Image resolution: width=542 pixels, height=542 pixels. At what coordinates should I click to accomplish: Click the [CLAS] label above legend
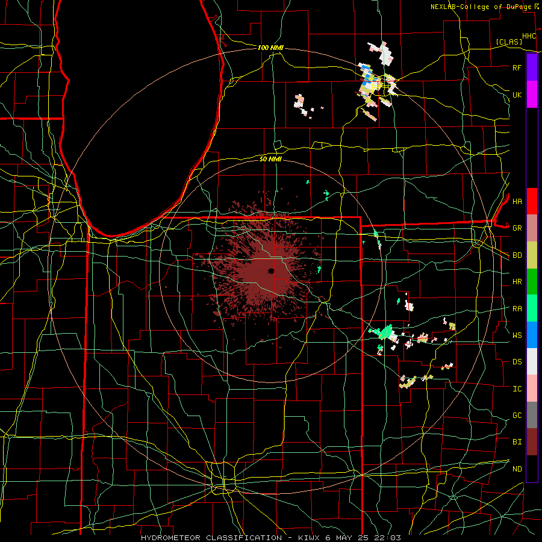click(509, 42)
